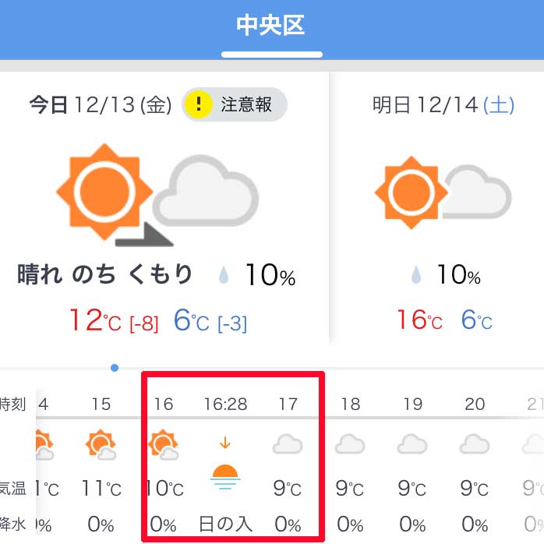Screen dimensions: 544x544
Task: Click the 16 o'clock sunny-cloudy icon
Action: pyautogui.click(x=164, y=444)
